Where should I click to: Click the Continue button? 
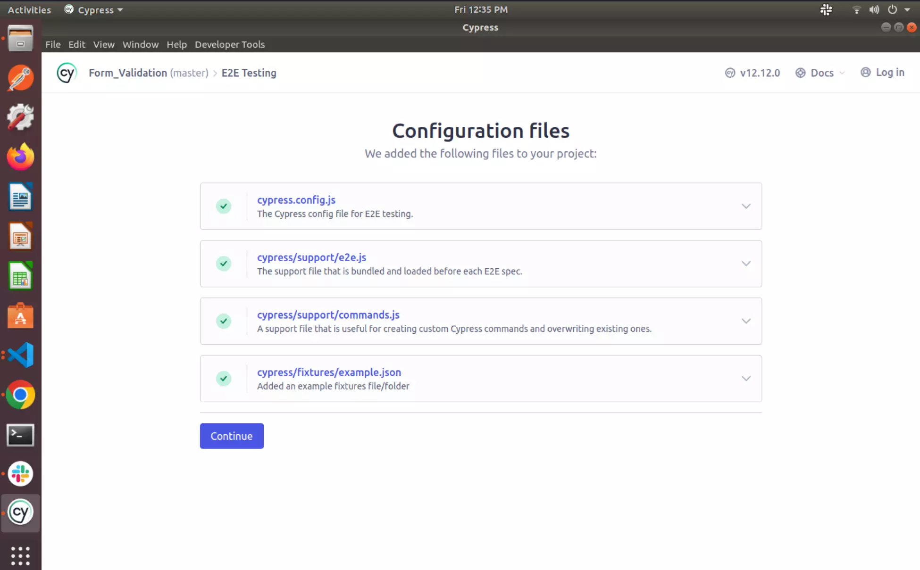tap(232, 436)
